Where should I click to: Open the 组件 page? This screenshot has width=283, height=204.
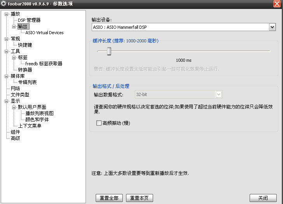(15, 132)
